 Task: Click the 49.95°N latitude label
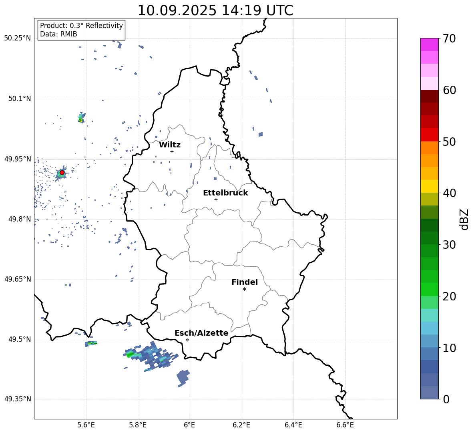(x=18, y=159)
